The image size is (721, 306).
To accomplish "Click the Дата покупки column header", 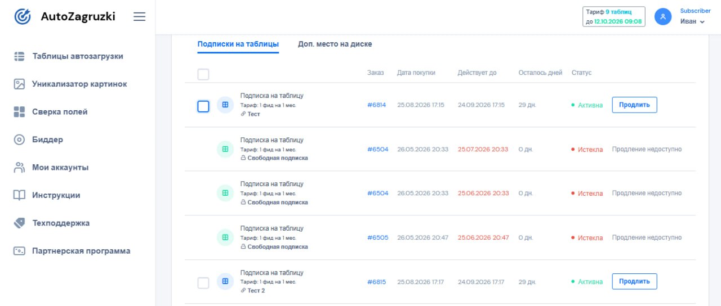I will (416, 73).
